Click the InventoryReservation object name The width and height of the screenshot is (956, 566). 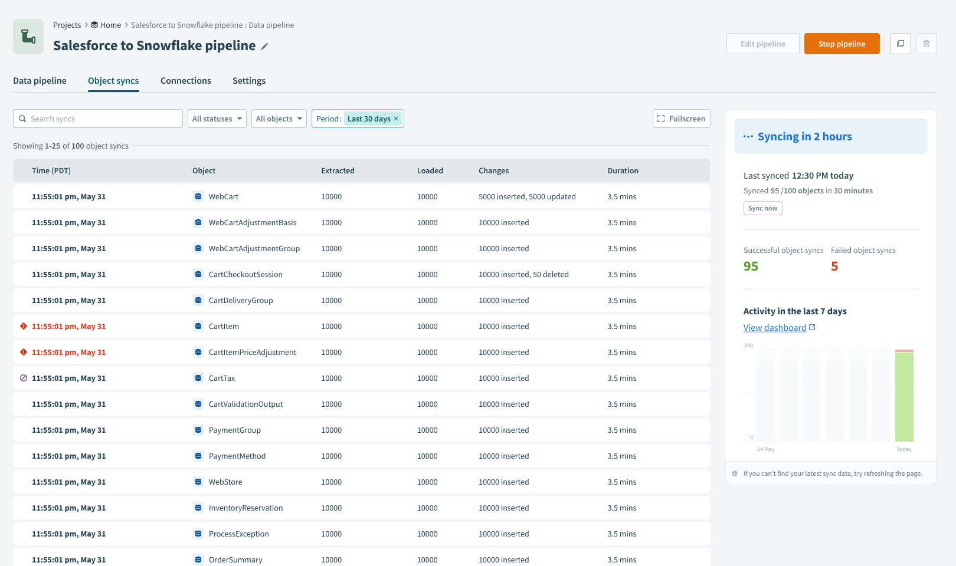(246, 508)
